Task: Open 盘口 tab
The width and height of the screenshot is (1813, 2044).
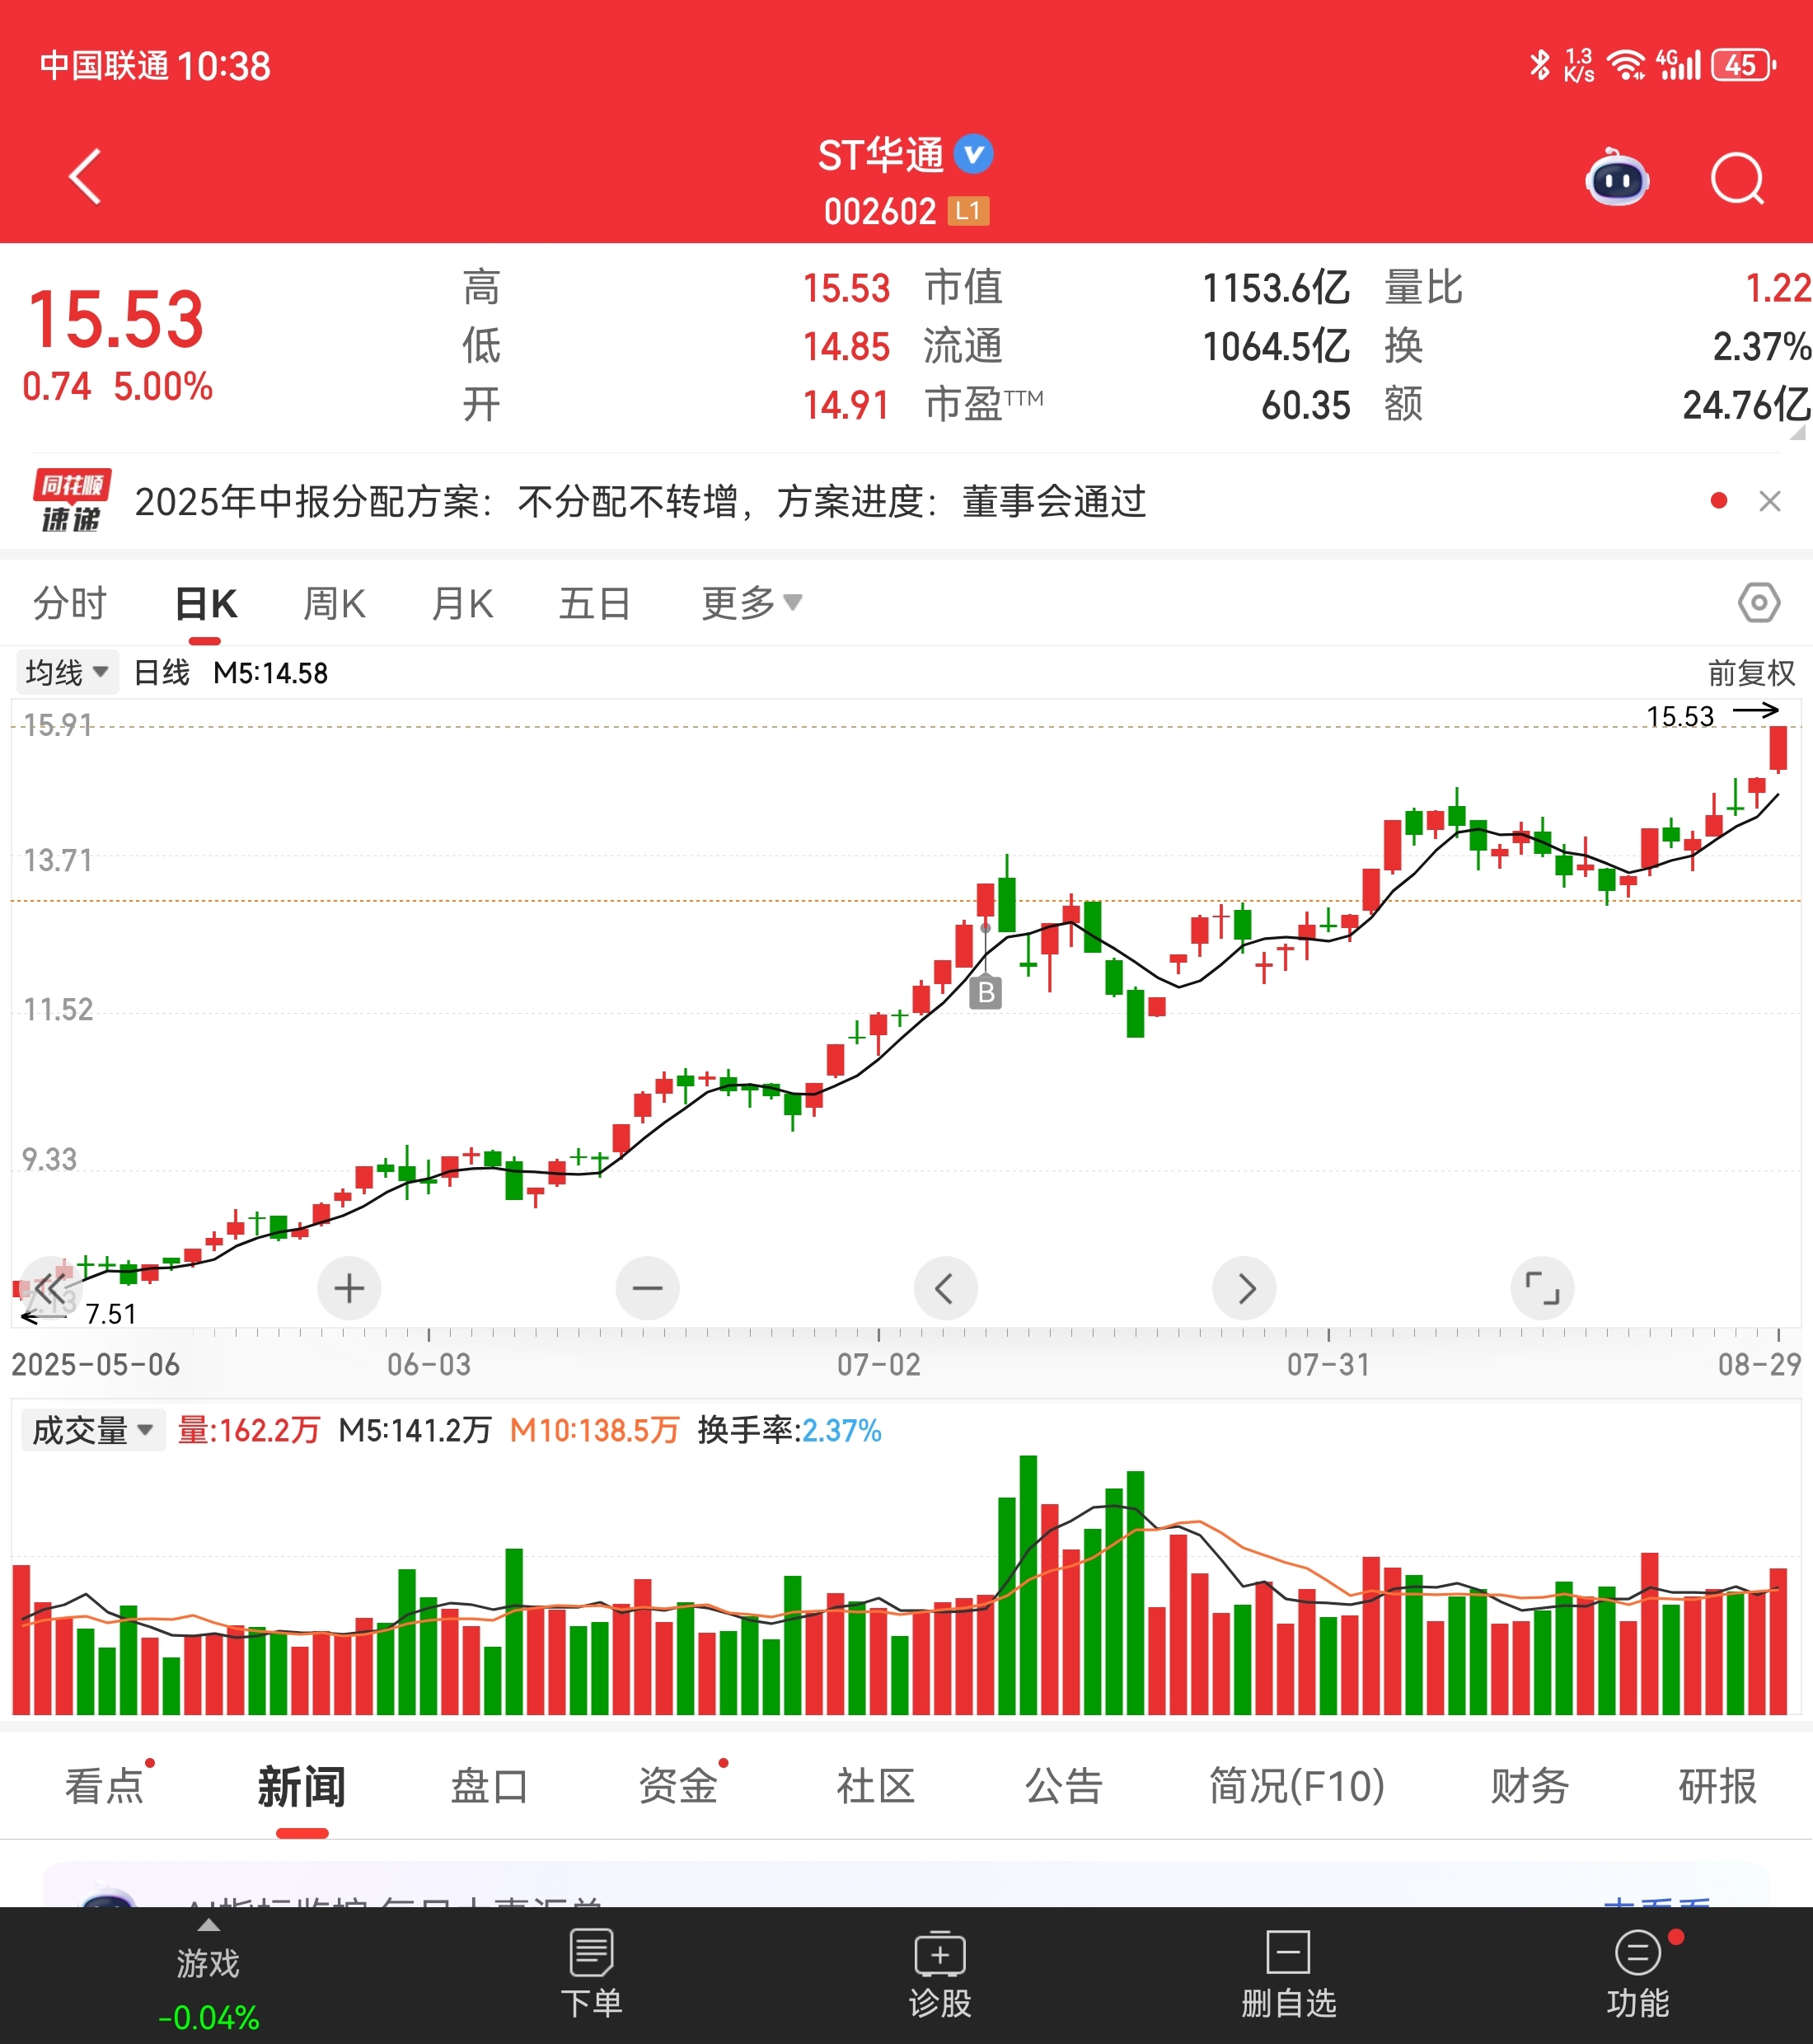Action: click(489, 1786)
